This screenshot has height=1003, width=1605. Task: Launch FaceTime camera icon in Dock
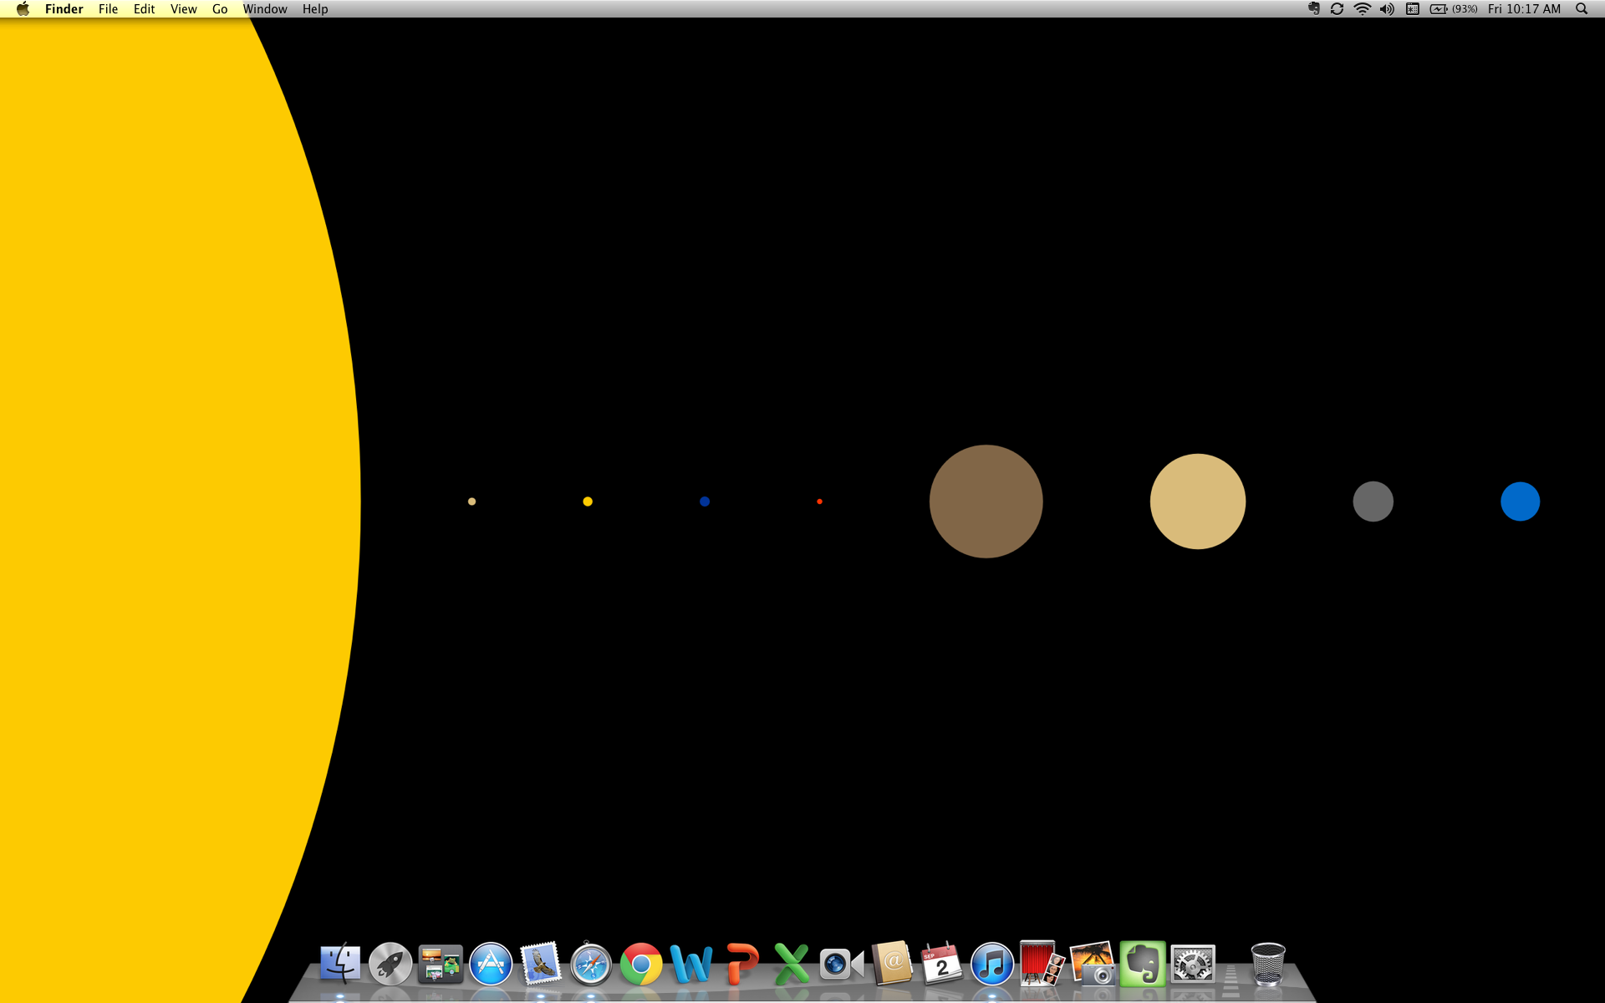pyautogui.click(x=842, y=964)
